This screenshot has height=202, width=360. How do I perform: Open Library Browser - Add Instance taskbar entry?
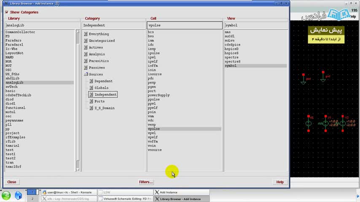[182, 199]
